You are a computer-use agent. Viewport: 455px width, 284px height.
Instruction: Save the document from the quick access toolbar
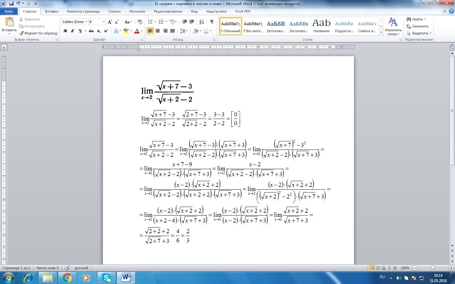tap(11, 3)
